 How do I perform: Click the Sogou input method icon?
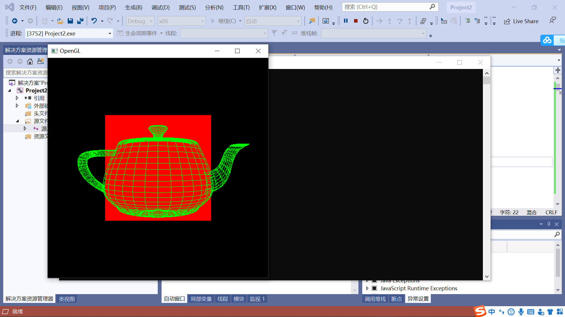pyautogui.click(x=480, y=311)
